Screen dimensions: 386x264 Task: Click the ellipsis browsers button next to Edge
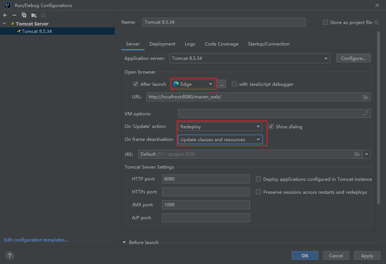[221, 84]
